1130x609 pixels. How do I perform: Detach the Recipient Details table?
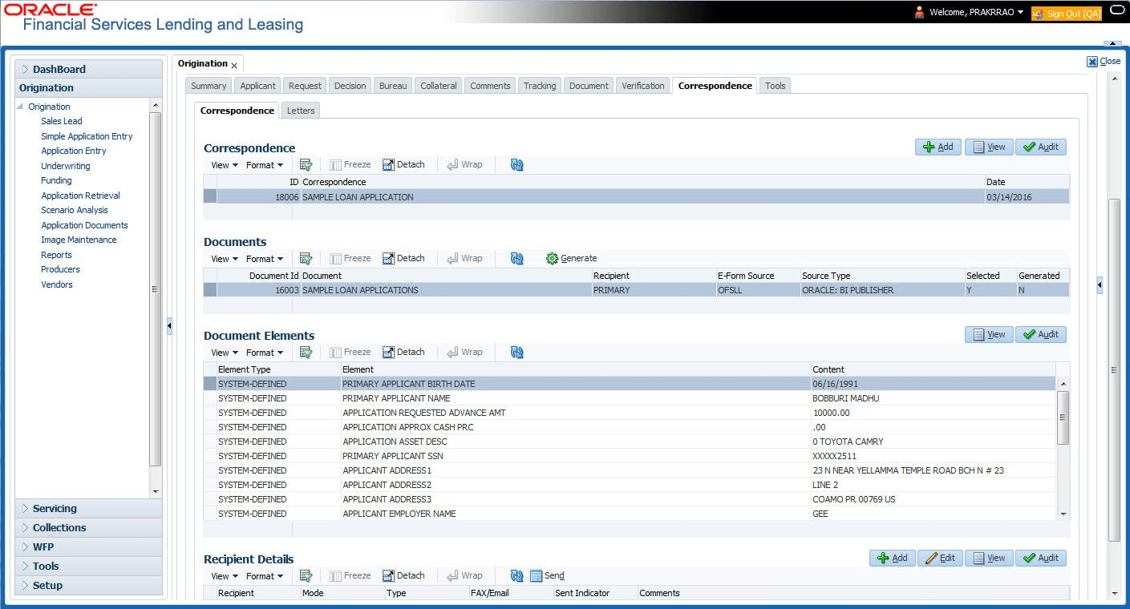tap(403, 575)
